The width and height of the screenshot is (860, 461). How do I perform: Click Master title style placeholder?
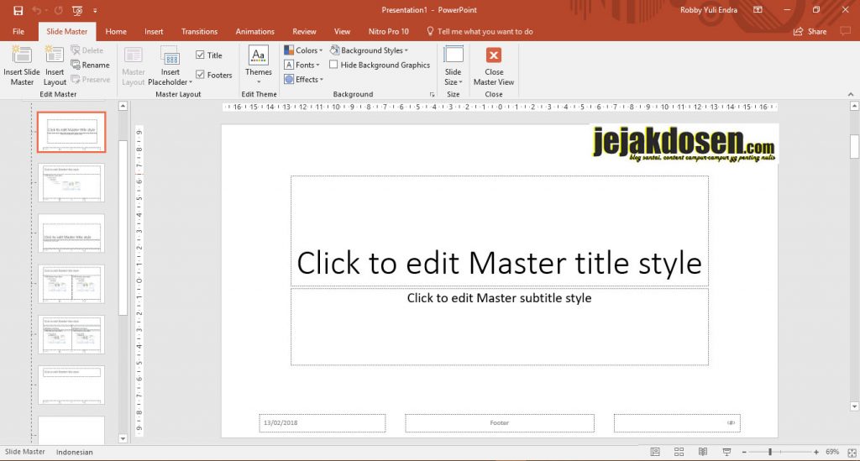499,231
